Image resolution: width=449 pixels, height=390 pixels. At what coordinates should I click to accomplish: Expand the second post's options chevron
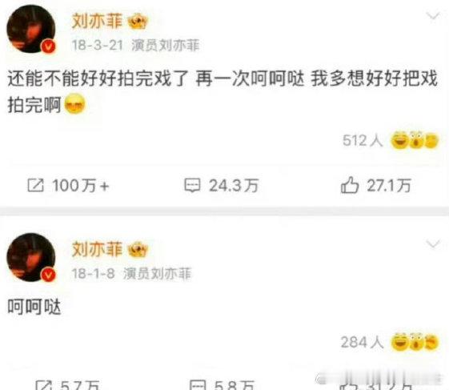pyautogui.click(x=433, y=244)
